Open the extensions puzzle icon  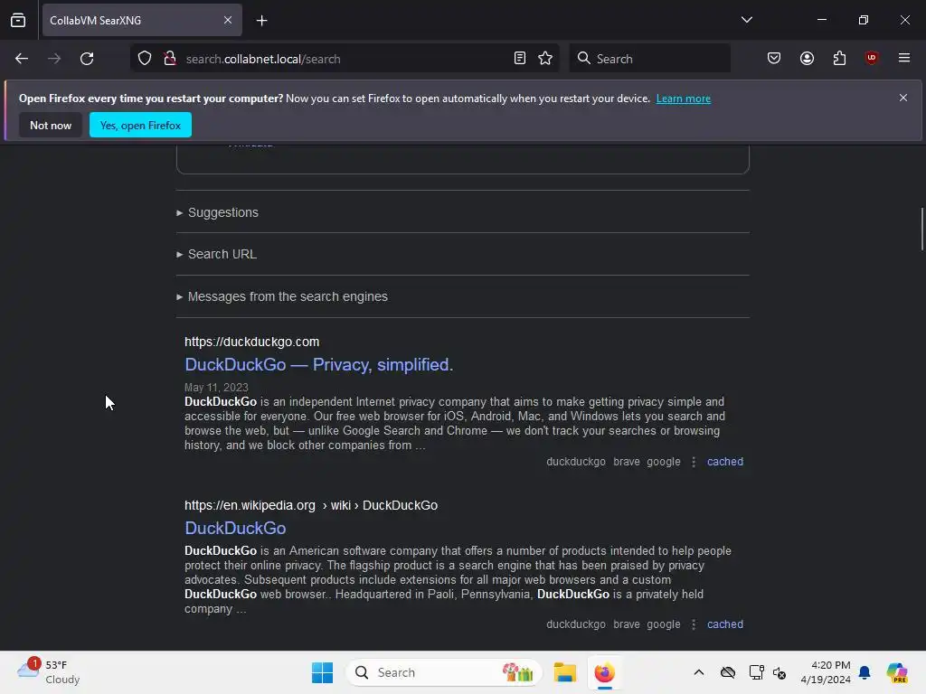coord(839,59)
